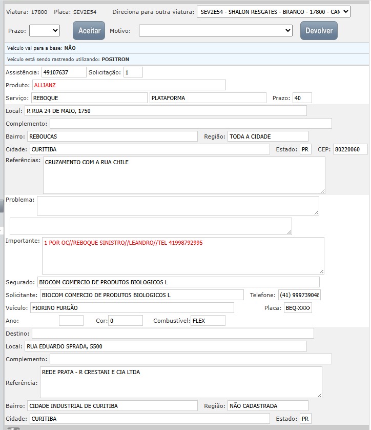Open the Direciona para outra viatura dropdown
The image size is (371, 430).
[x=273, y=12]
